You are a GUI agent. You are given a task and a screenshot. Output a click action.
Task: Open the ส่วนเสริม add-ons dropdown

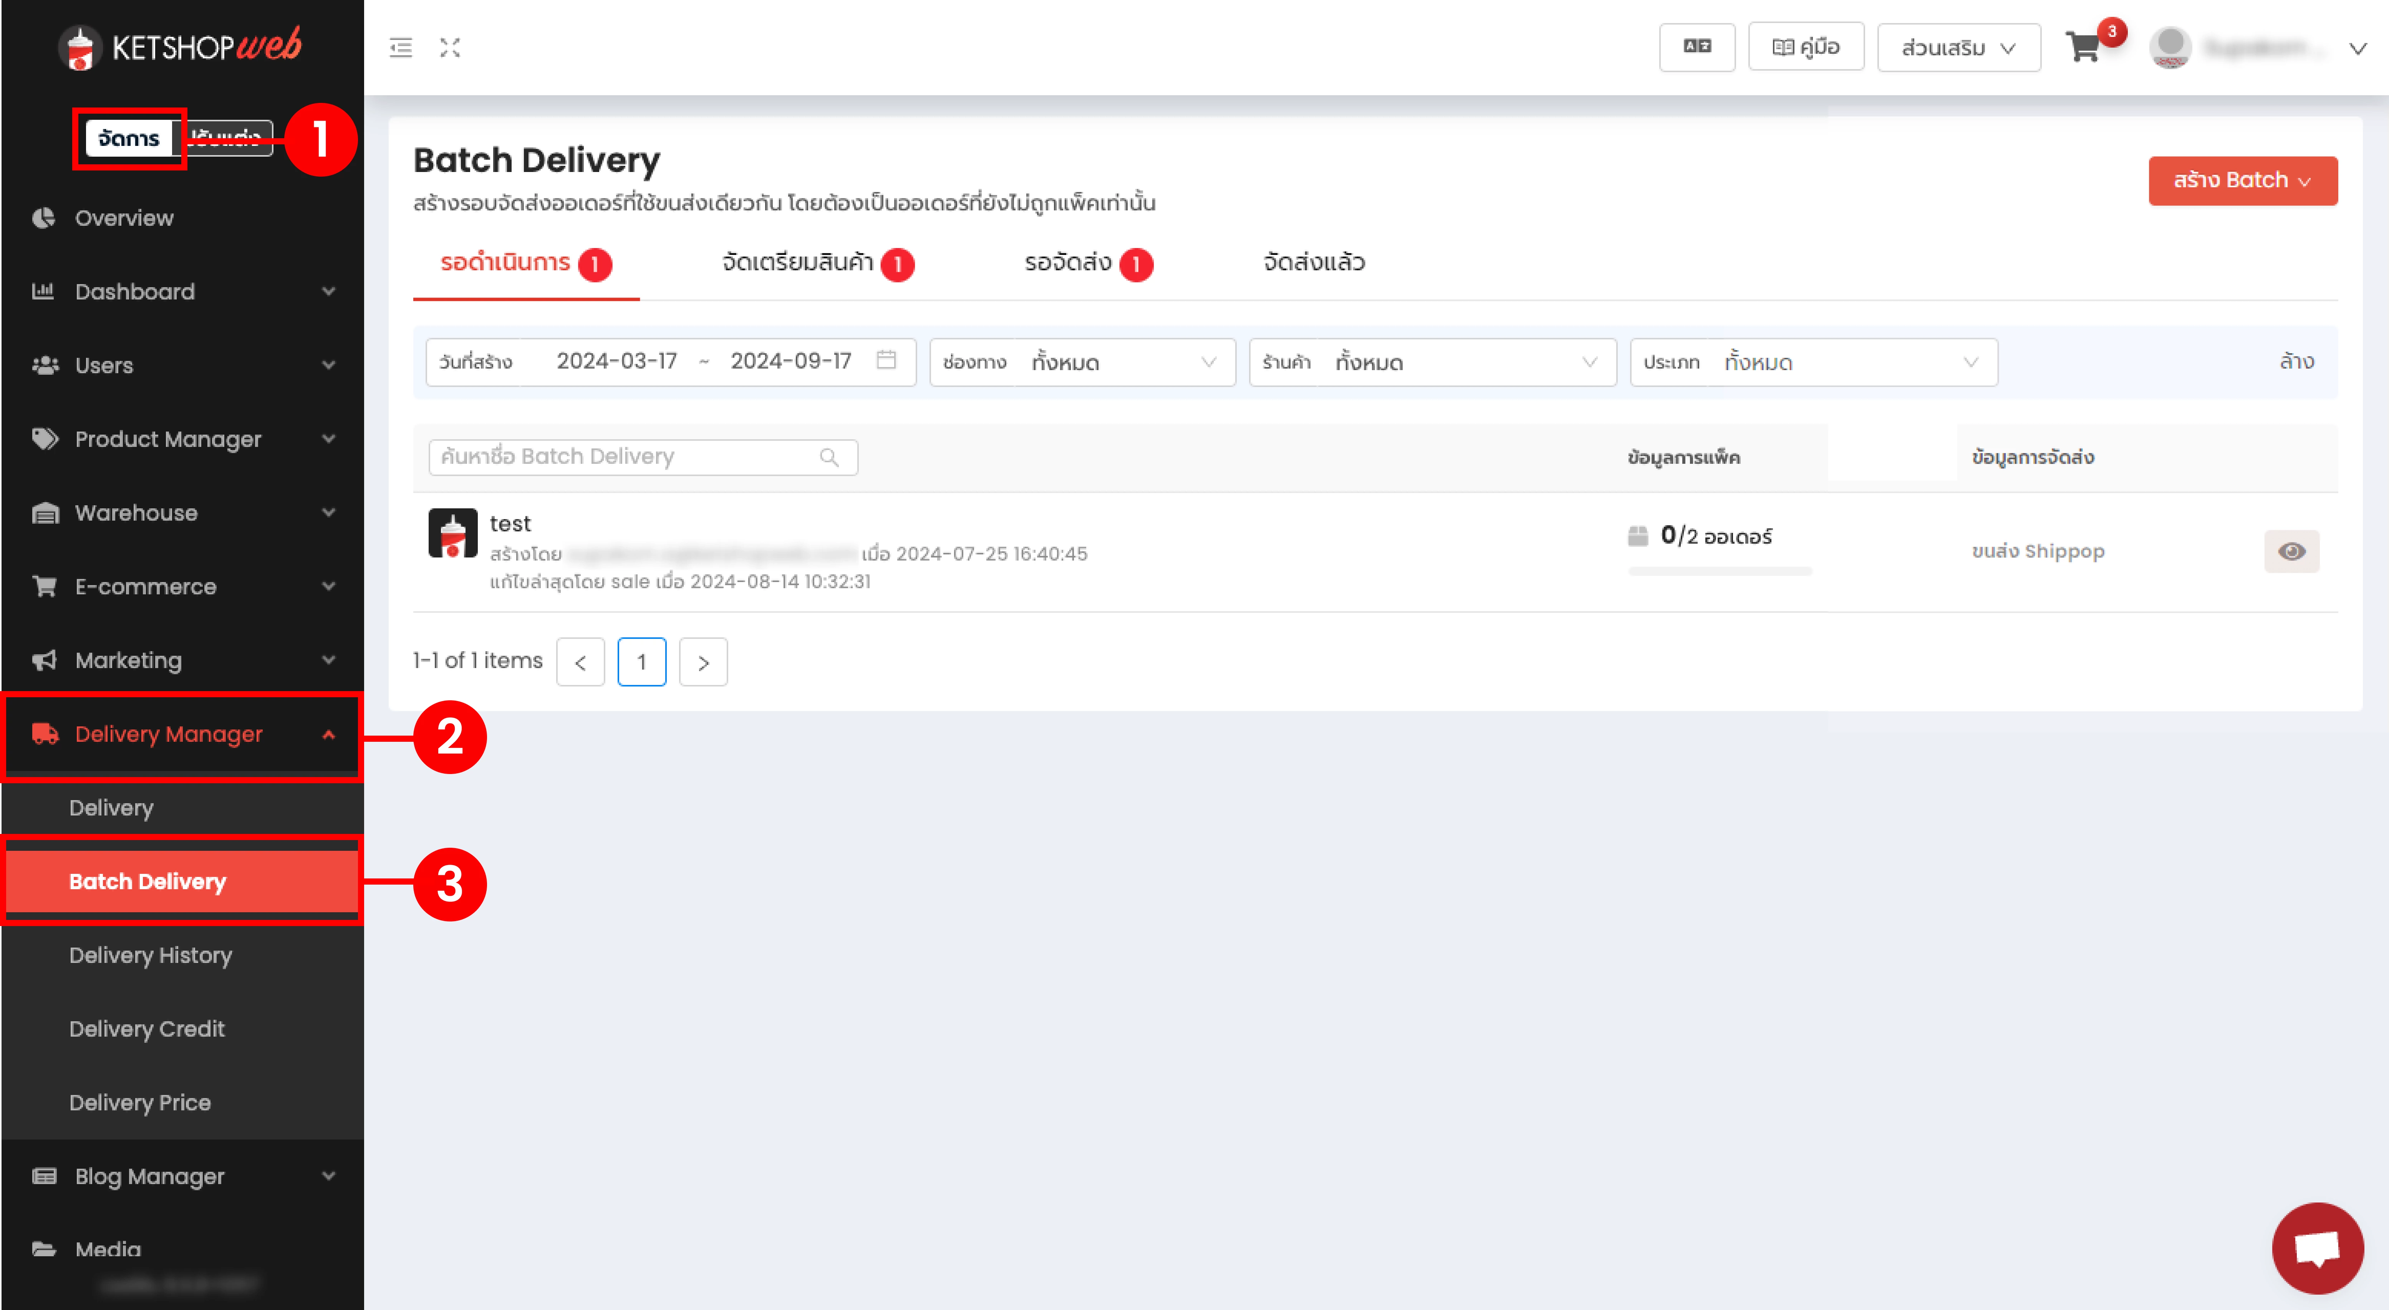1959,47
